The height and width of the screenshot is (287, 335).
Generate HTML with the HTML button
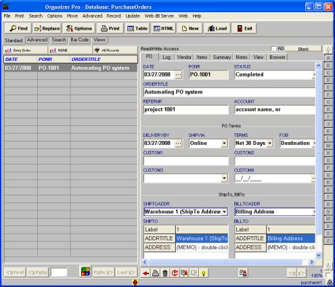pos(163,28)
